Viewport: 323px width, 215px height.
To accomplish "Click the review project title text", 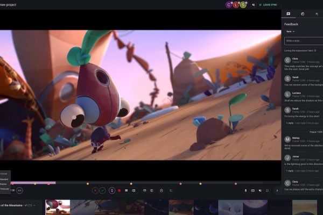I will tap(8, 4).
